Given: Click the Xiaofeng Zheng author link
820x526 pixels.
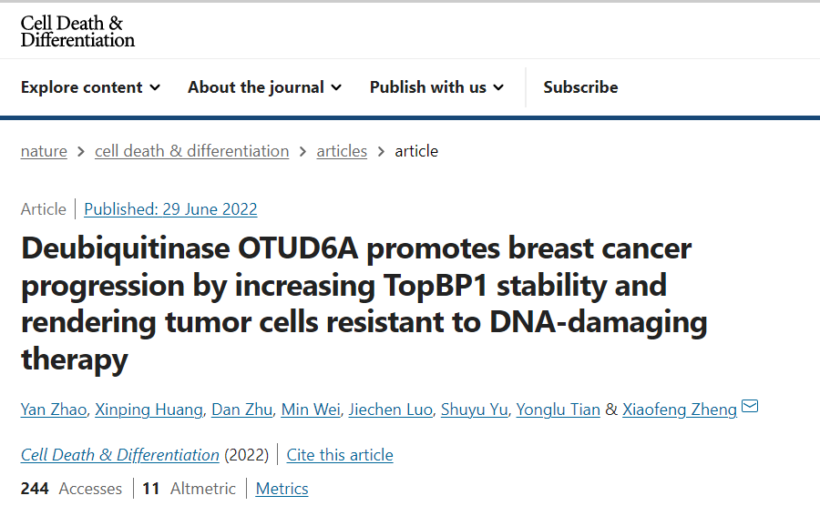Looking at the screenshot, I should pos(680,410).
